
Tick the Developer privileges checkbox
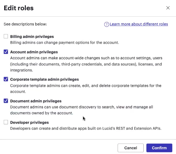(x=6, y=122)
